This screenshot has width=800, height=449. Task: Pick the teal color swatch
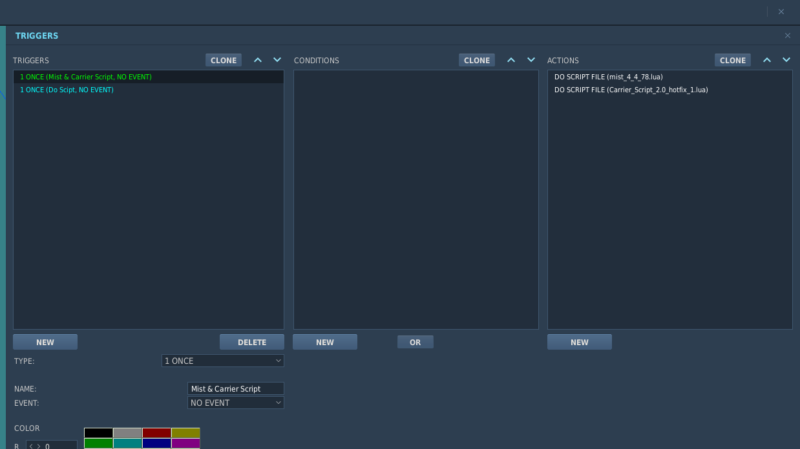pyautogui.click(x=127, y=444)
